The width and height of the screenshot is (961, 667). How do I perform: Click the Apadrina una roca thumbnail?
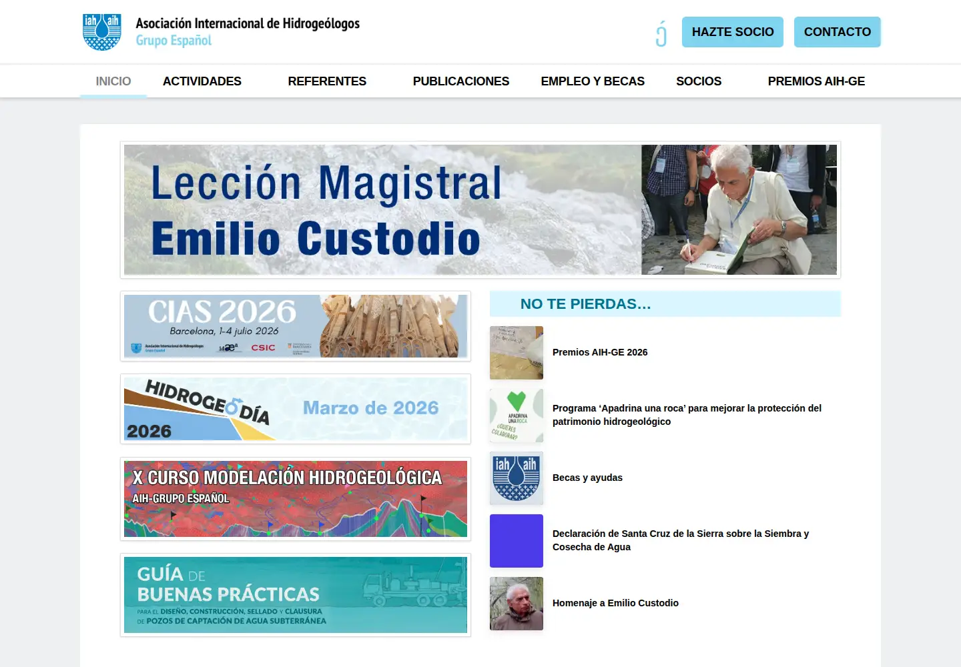click(517, 416)
